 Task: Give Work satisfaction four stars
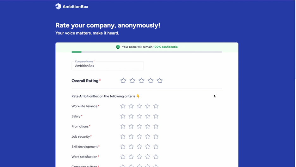(x=148, y=157)
